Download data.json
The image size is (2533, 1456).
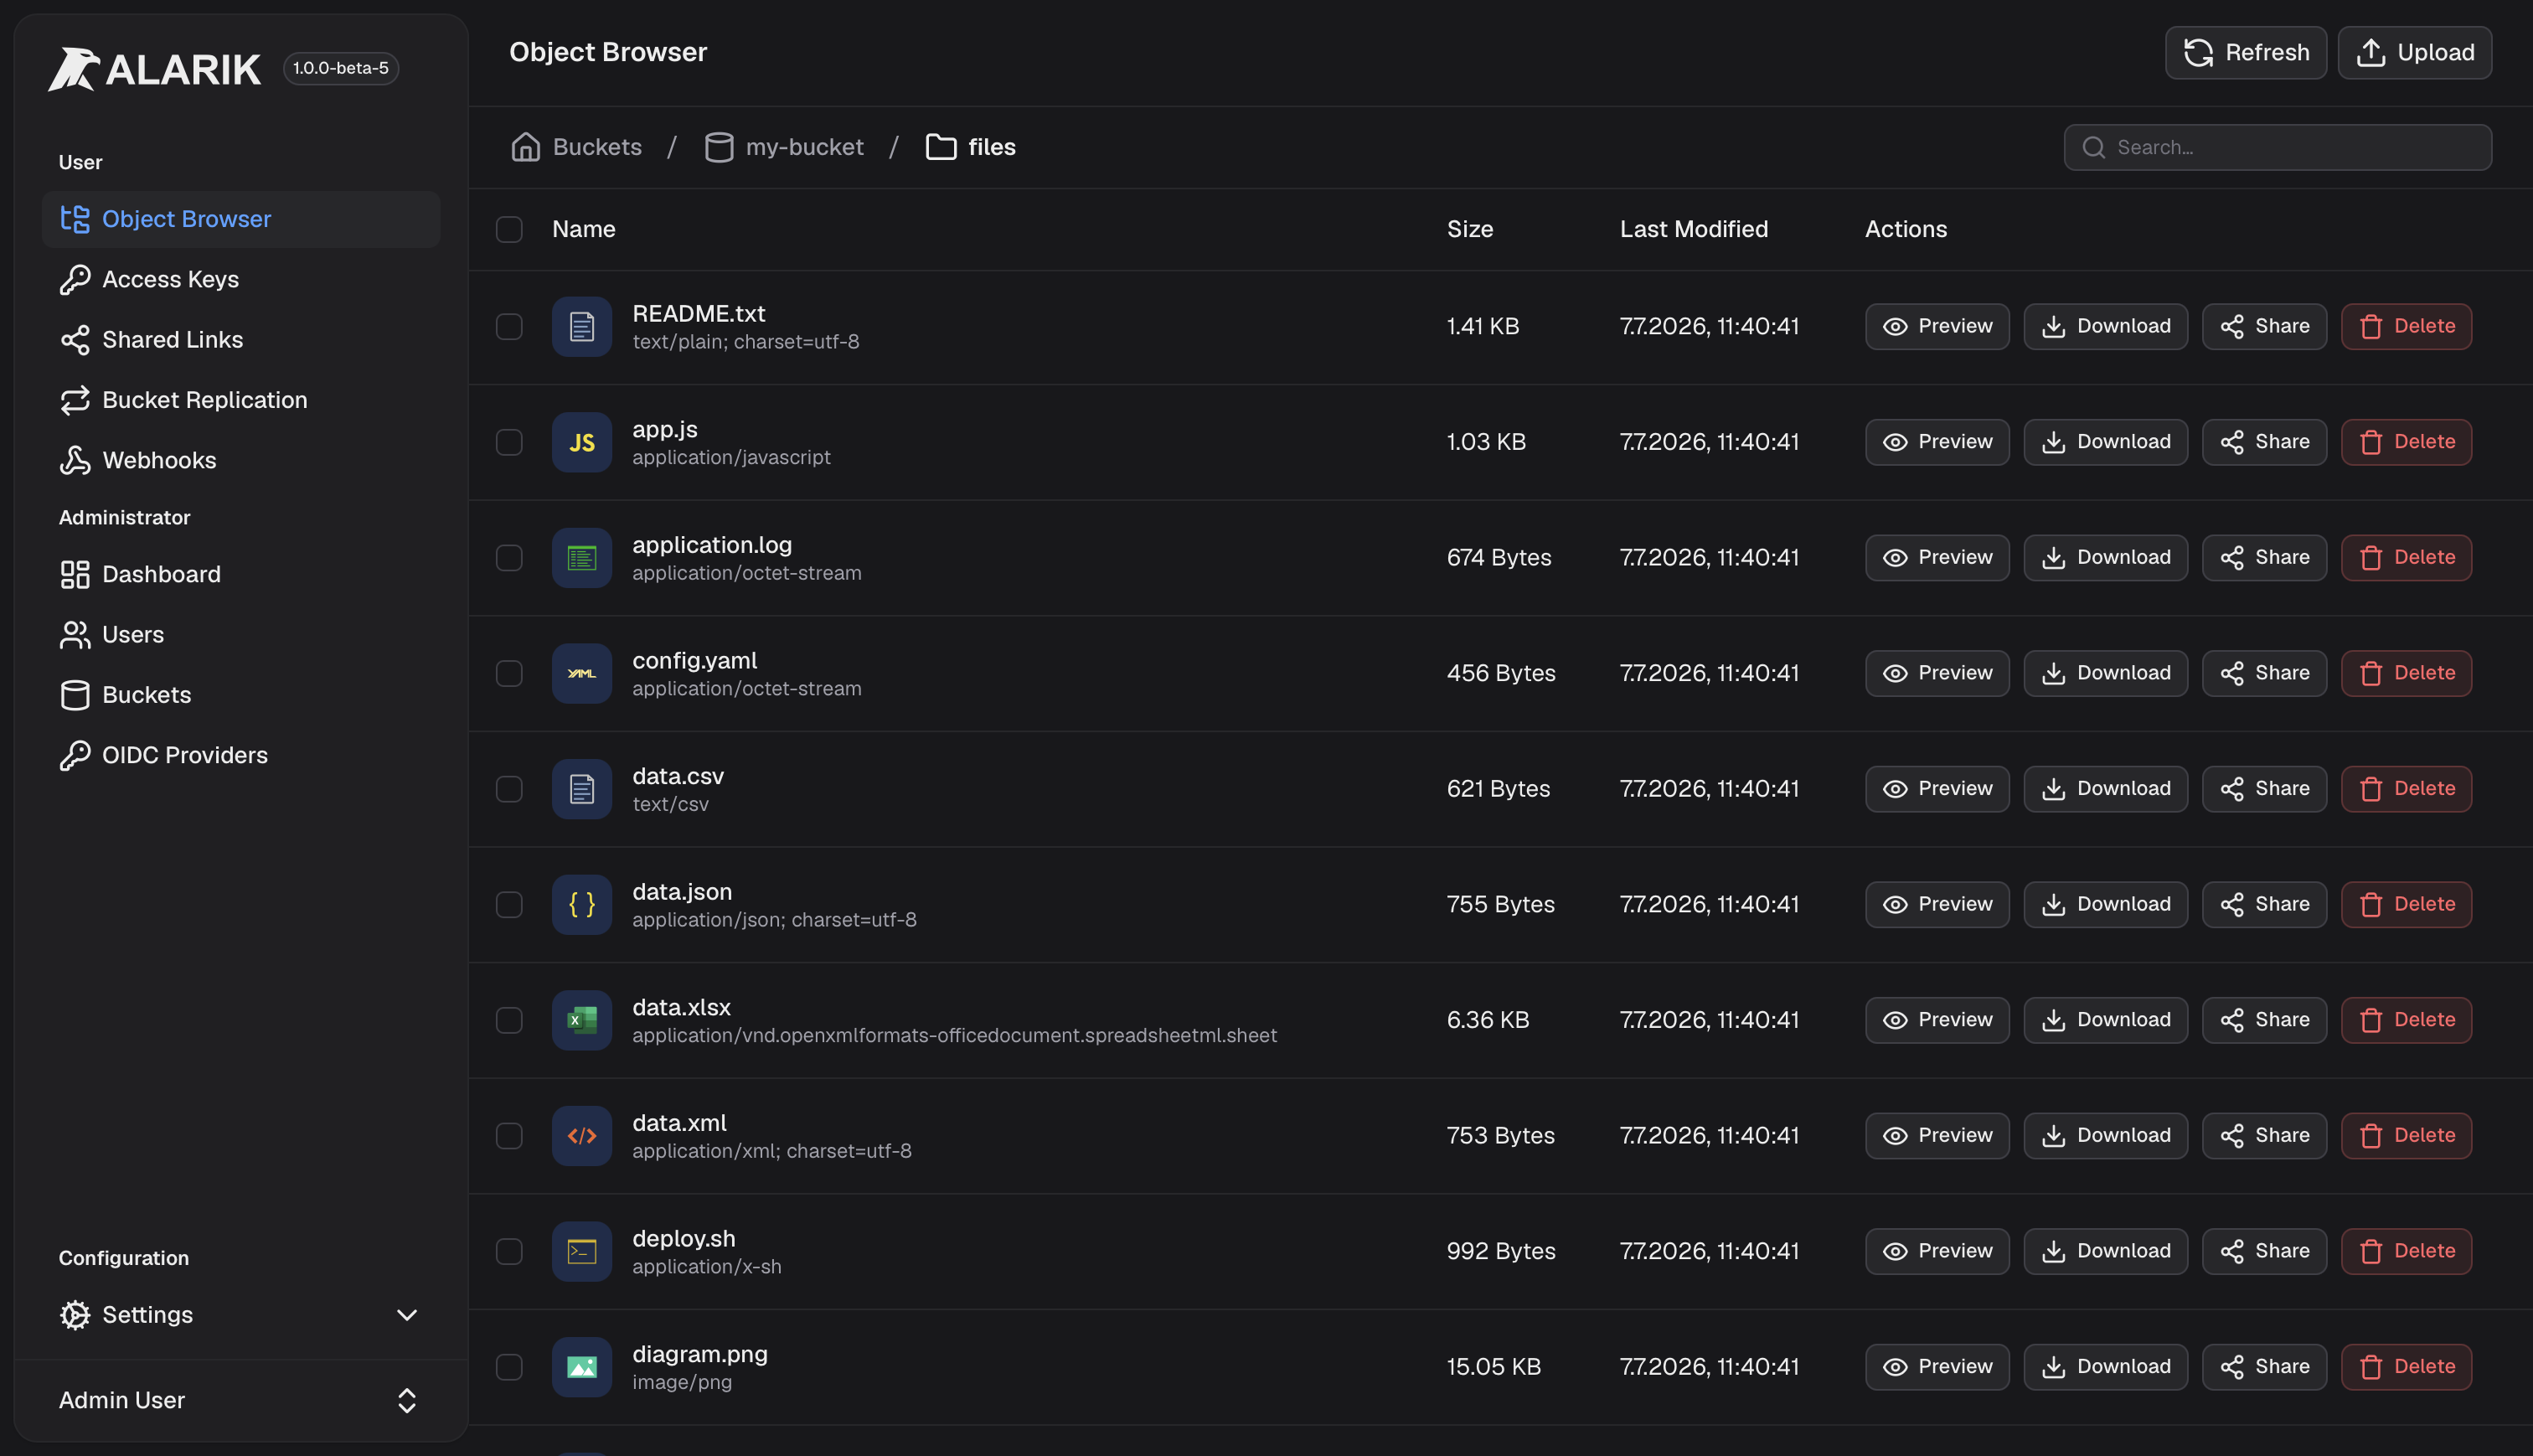click(x=2105, y=904)
